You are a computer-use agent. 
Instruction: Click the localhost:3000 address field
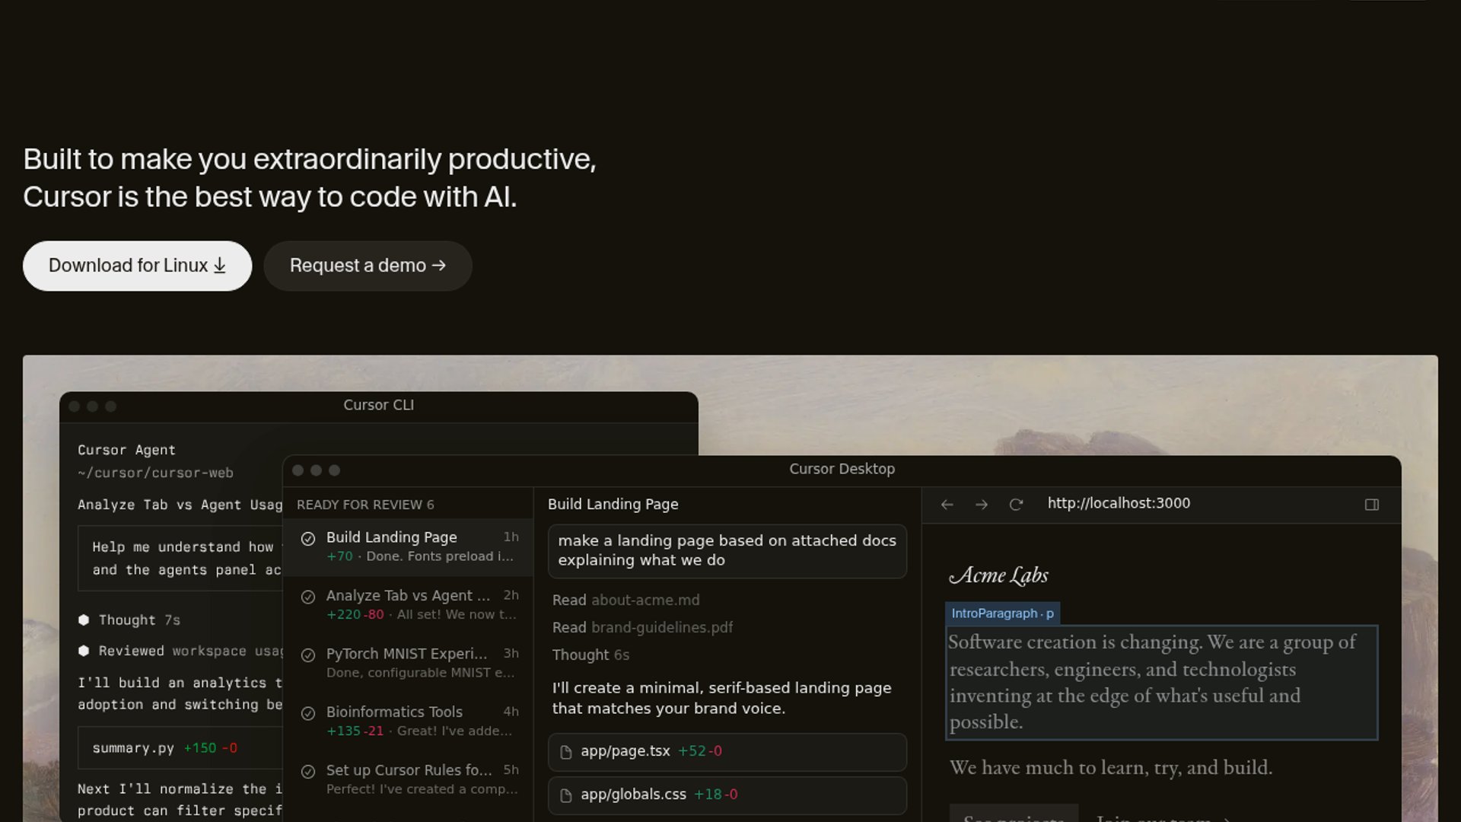point(1119,503)
